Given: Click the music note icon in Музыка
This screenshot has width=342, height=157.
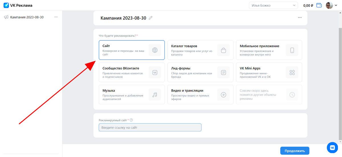Looking at the screenshot, I should coord(155,95).
